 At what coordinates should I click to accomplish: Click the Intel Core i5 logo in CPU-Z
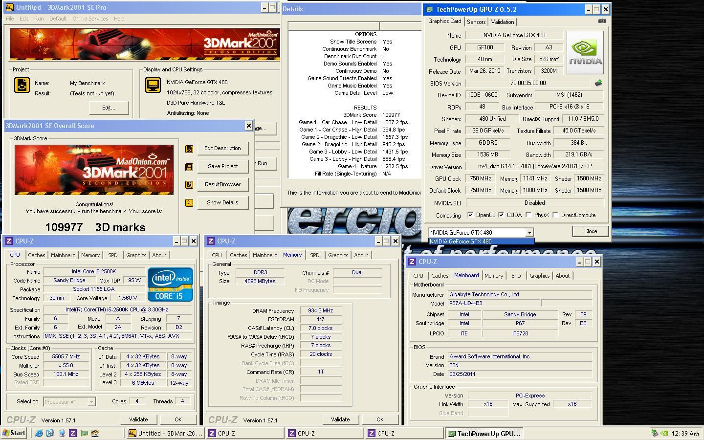point(170,284)
